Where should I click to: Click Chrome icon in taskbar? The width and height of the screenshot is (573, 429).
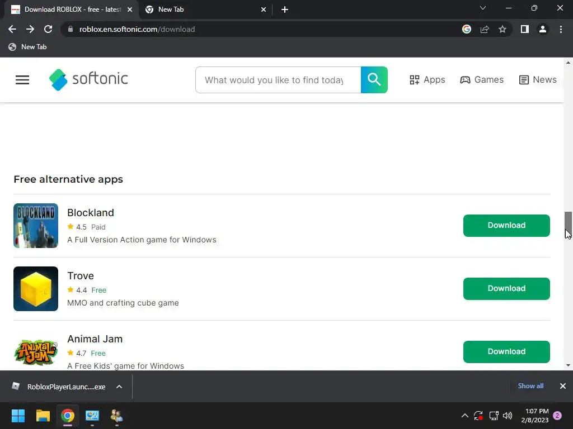click(x=68, y=416)
